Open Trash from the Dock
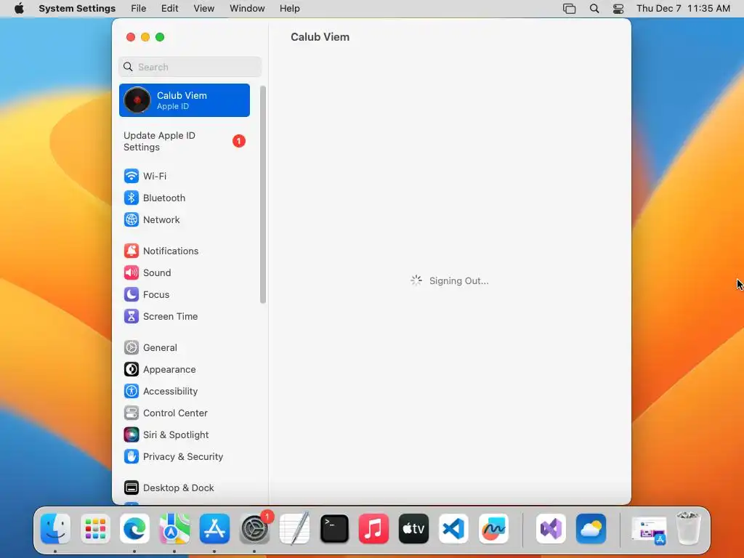Image resolution: width=744 pixels, height=558 pixels. (688, 528)
